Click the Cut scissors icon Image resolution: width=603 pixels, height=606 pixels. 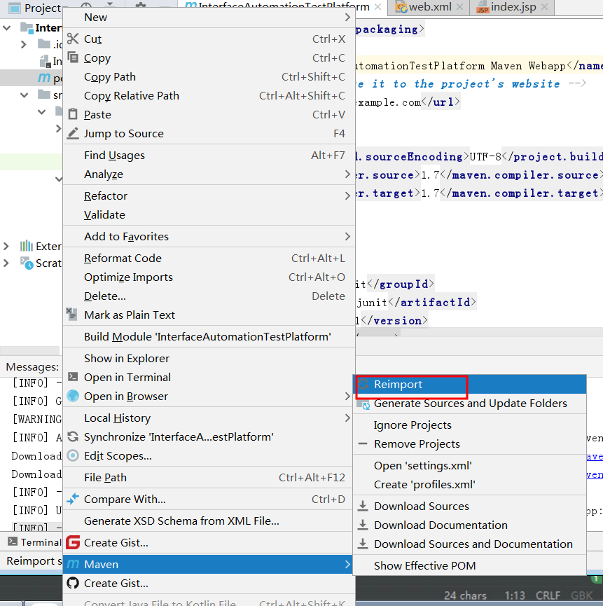(x=73, y=39)
